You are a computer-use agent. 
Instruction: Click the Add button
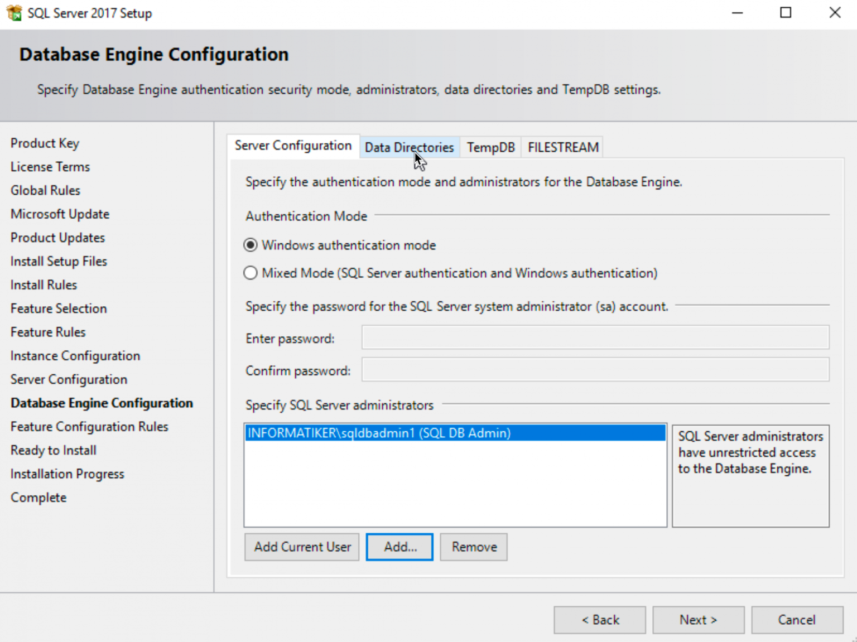point(399,547)
